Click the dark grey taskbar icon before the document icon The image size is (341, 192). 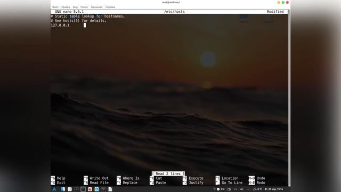(103, 189)
